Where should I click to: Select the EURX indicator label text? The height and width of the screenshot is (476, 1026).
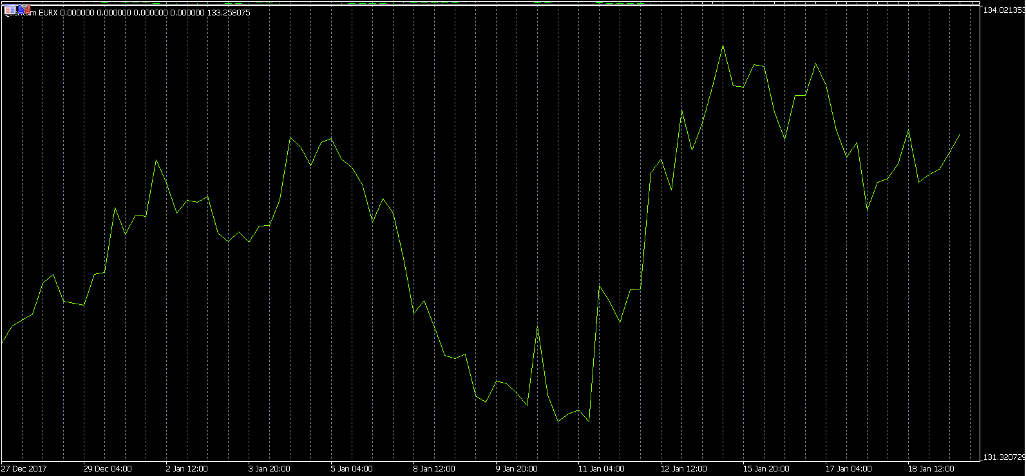point(48,13)
